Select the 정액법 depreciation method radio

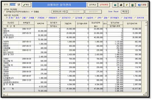5,12
